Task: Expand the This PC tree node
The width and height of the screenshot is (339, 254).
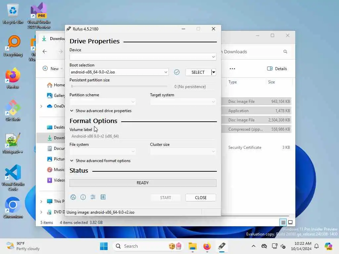Action: (x=41, y=201)
